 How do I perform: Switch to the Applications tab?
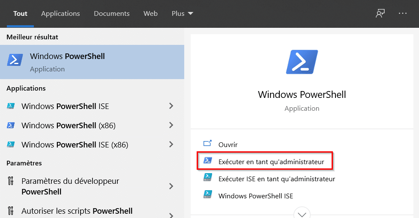(60, 13)
